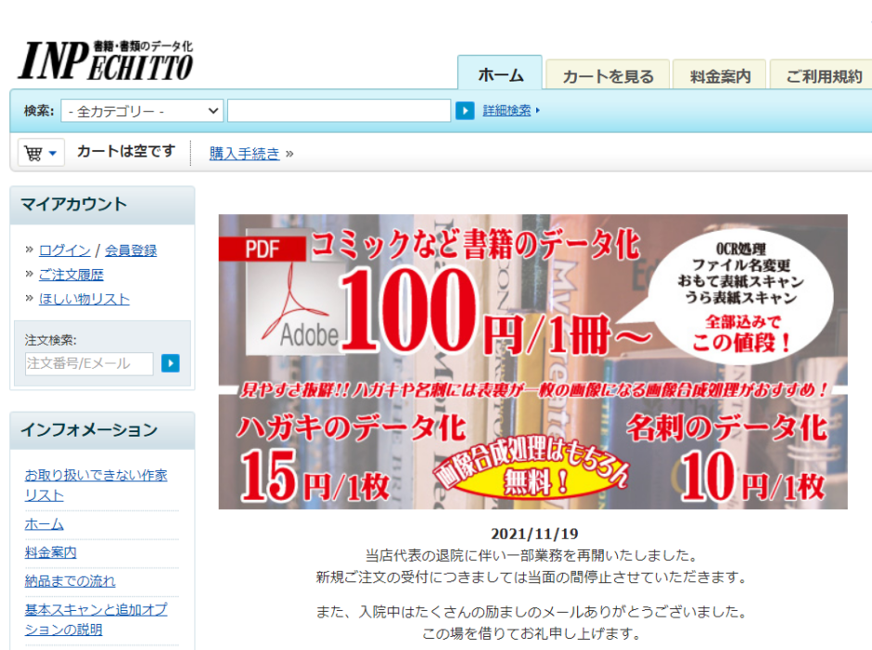Click the ログイン link
Viewport: 872px width, 650px height.
[65, 250]
